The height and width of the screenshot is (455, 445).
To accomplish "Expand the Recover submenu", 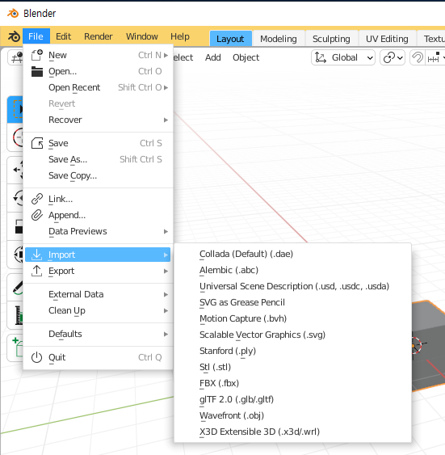I will pos(166,120).
